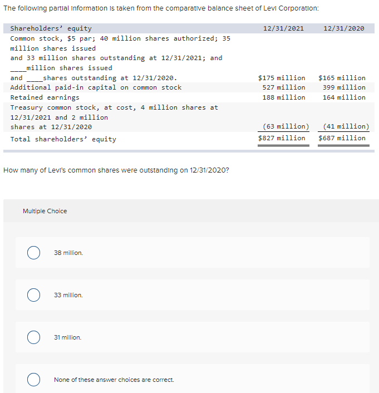Screen dimensions: 379x393
Task: Click the '399 million' paid-in capital value
Action: [344, 87]
